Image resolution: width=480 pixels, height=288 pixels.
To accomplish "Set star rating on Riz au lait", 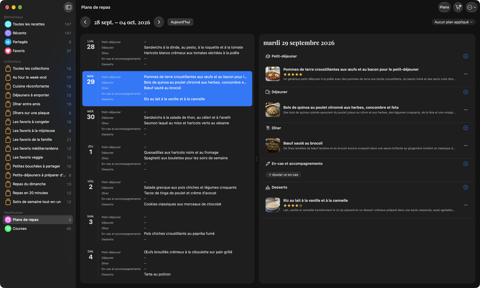I will (293, 206).
